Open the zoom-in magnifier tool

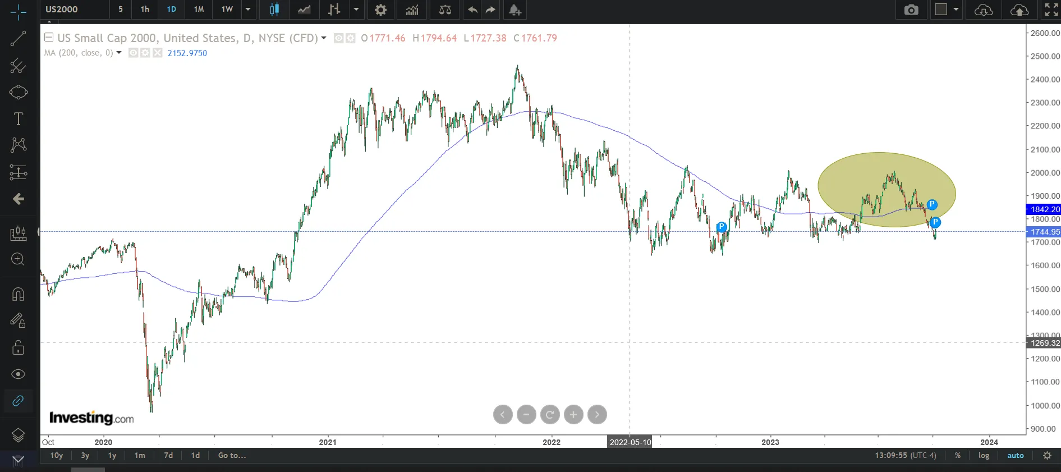point(18,259)
